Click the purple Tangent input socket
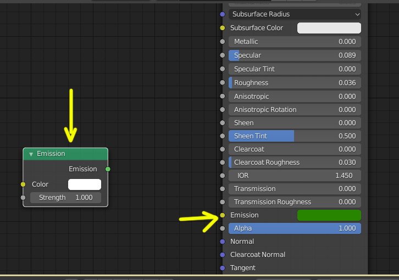This screenshot has width=399, height=280. click(x=223, y=268)
